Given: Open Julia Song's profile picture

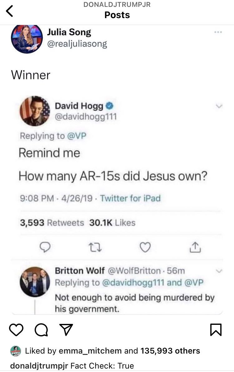Looking at the screenshot, I should tap(27, 39).
